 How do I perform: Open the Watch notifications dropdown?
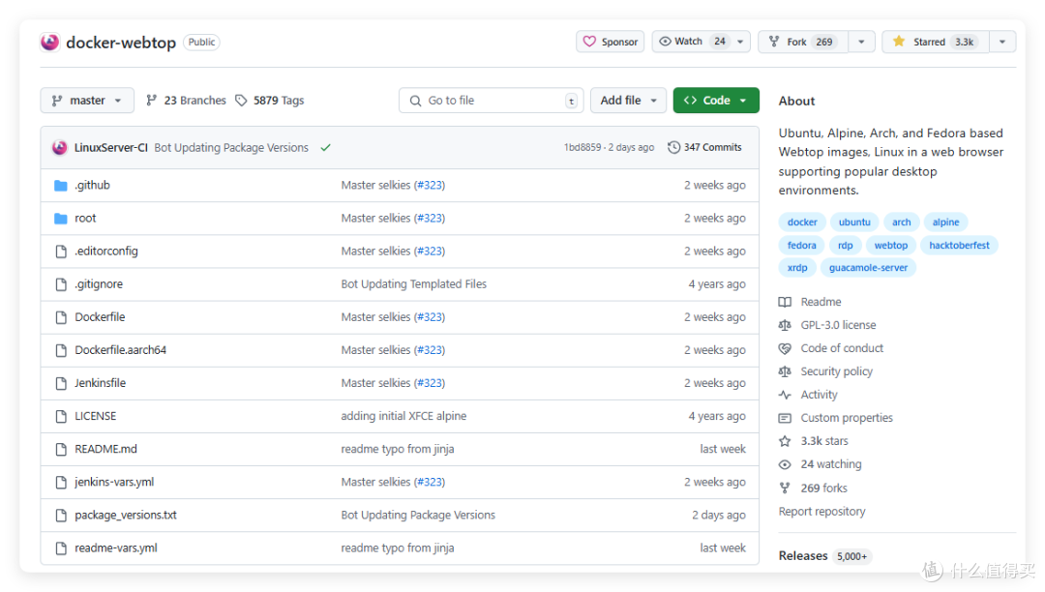[x=702, y=42]
